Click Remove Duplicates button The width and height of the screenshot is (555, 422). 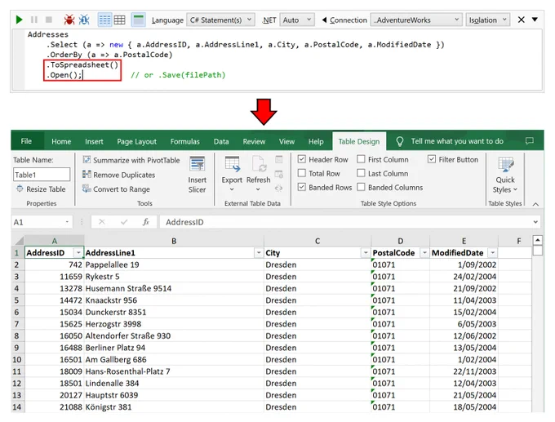coord(119,175)
